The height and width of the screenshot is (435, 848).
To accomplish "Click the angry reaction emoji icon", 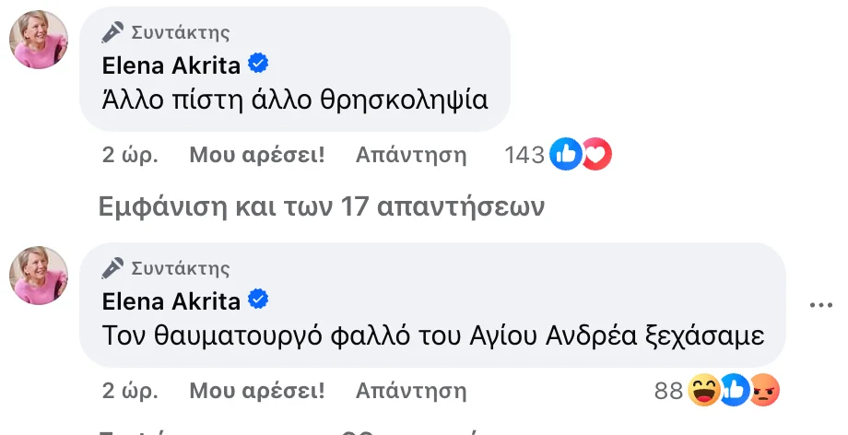I will [x=764, y=392].
